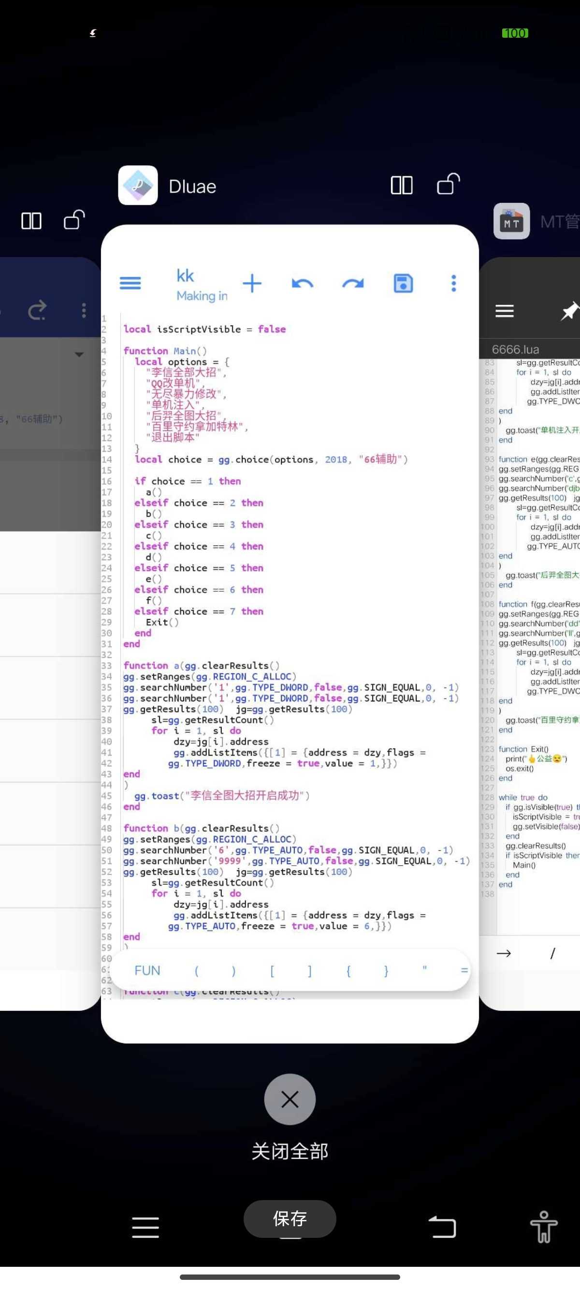Open three-dot overflow menu in Dluae
Image resolution: width=580 pixels, height=1290 pixels.
454,284
